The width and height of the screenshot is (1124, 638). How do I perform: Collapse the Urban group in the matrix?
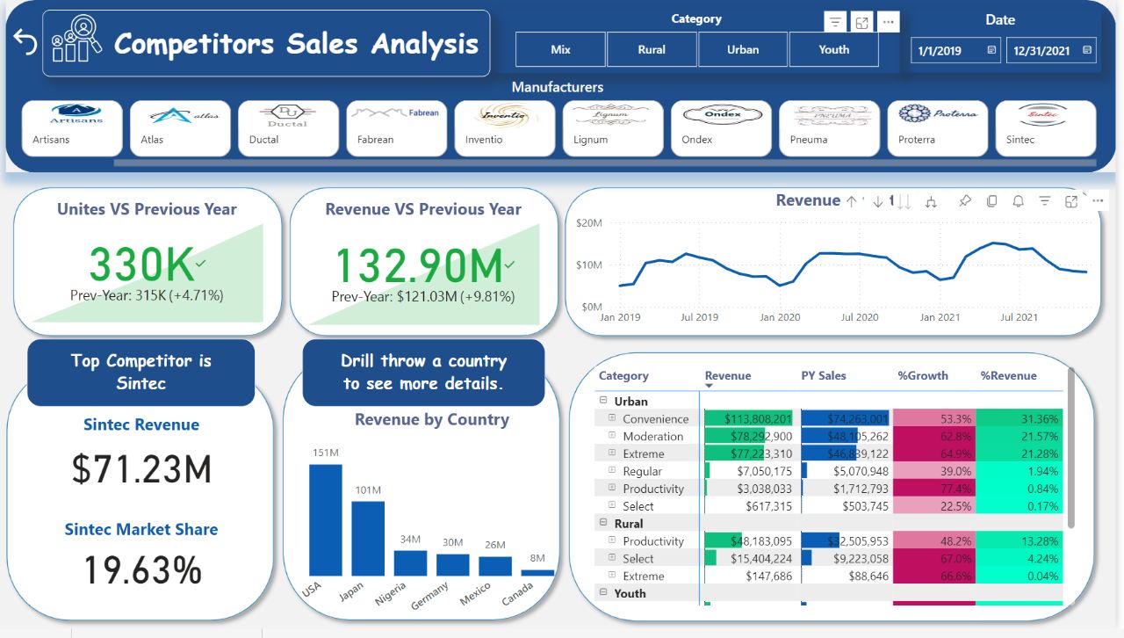603,401
